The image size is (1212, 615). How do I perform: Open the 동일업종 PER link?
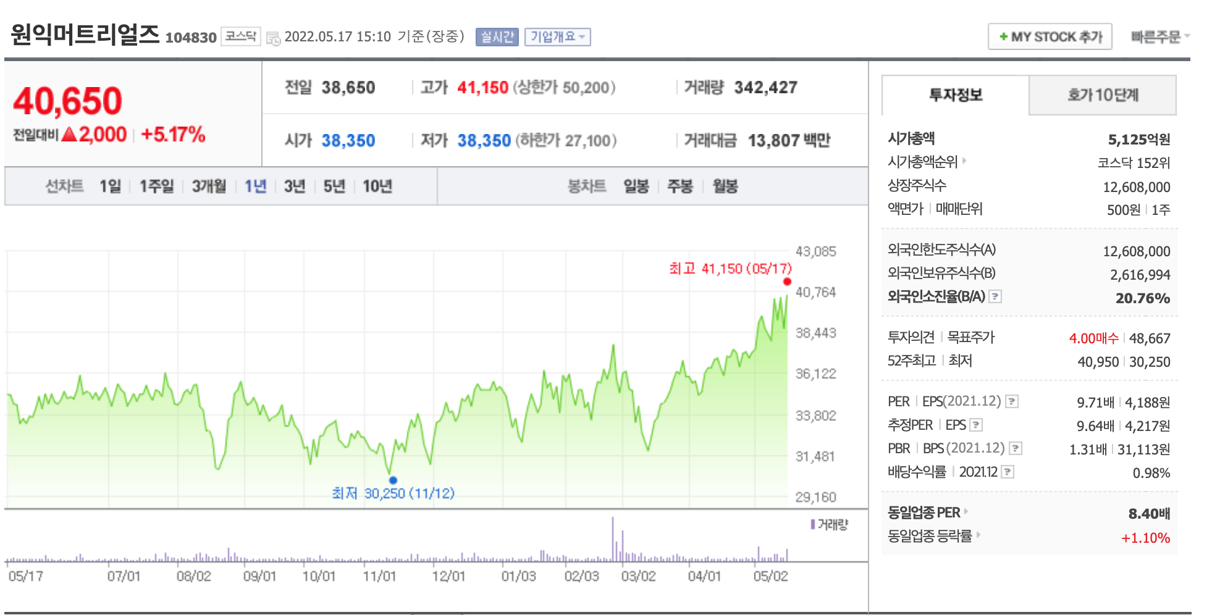click(927, 512)
